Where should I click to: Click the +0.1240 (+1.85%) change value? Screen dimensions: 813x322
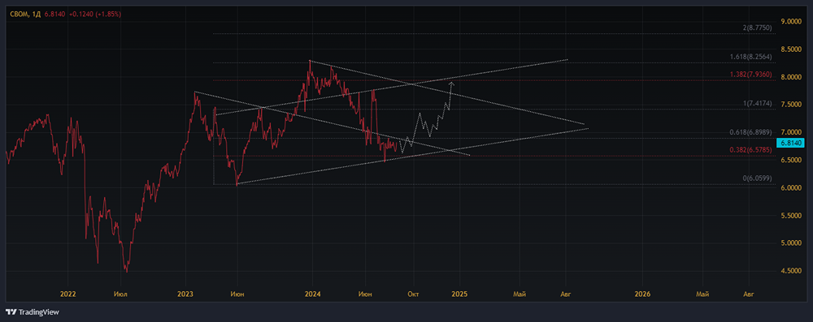tap(94, 15)
